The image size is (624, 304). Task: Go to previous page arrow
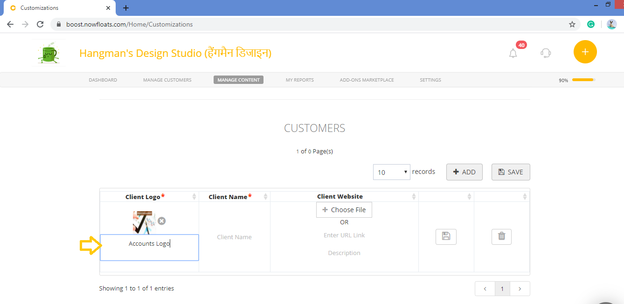coord(485,289)
